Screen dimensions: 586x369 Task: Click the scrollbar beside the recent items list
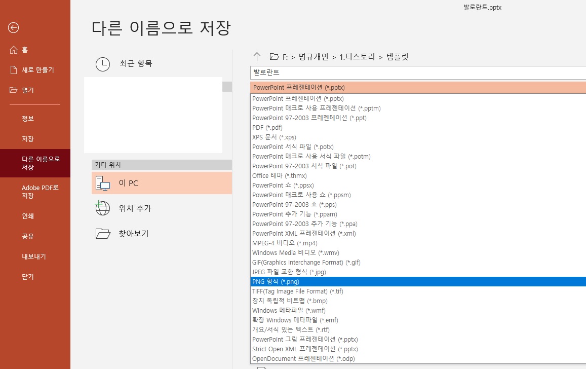[x=227, y=87]
